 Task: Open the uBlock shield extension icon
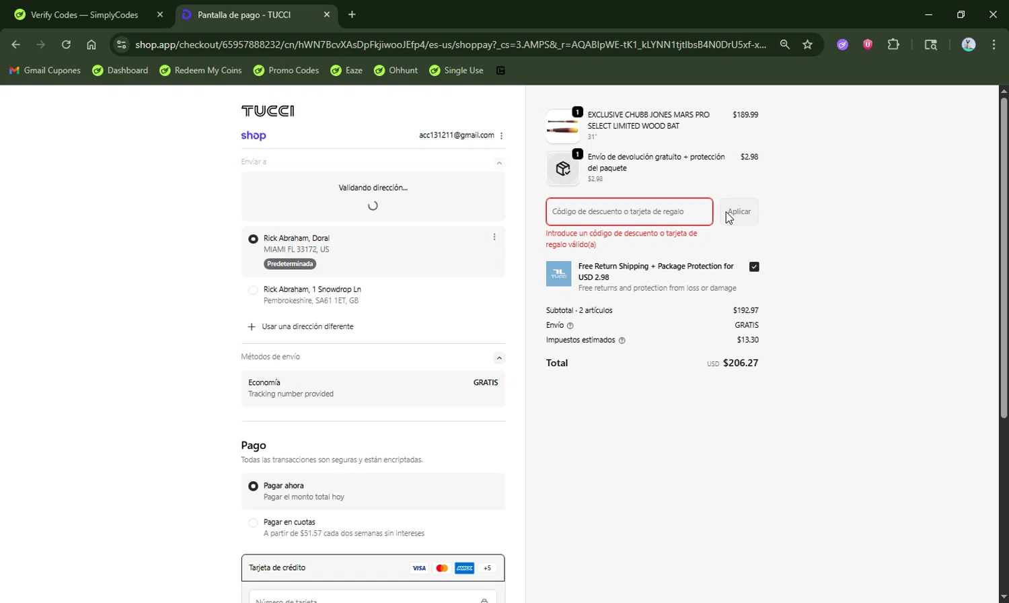868,44
